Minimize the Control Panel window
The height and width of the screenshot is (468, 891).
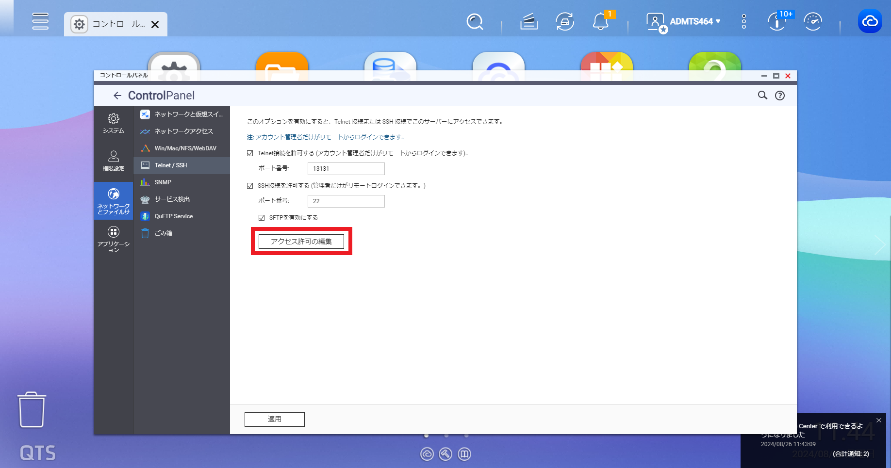764,76
